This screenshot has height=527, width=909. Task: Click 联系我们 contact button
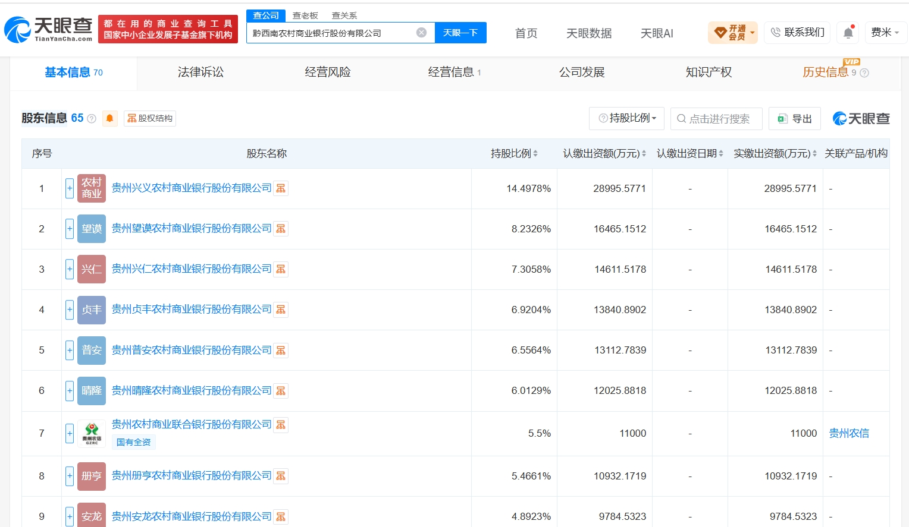click(x=798, y=33)
